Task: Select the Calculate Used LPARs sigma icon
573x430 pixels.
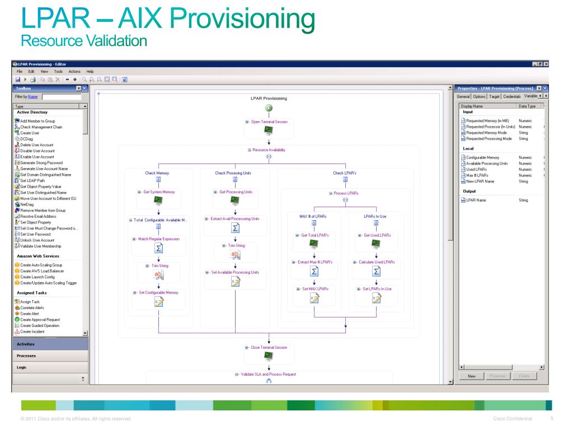Action: [377, 272]
